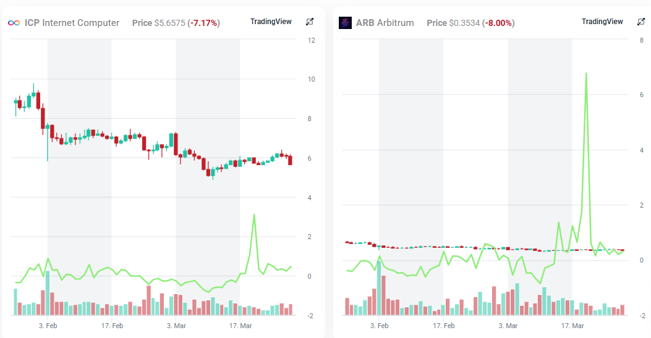651x338 pixels.
Task: Click the 17. Feb date on ICP axis
Action: coord(112,326)
